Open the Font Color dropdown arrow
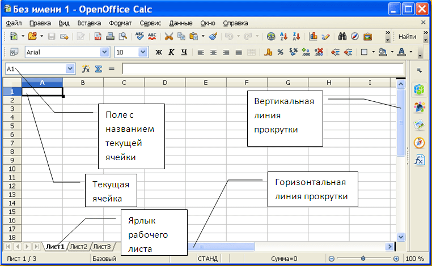Viewport: 432px width, 266px height. pyautogui.click(x=411, y=52)
